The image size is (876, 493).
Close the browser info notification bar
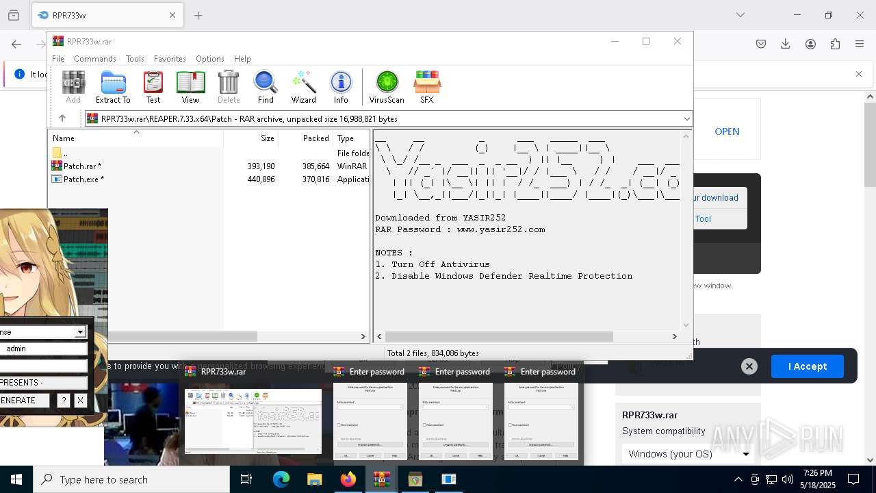[859, 74]
